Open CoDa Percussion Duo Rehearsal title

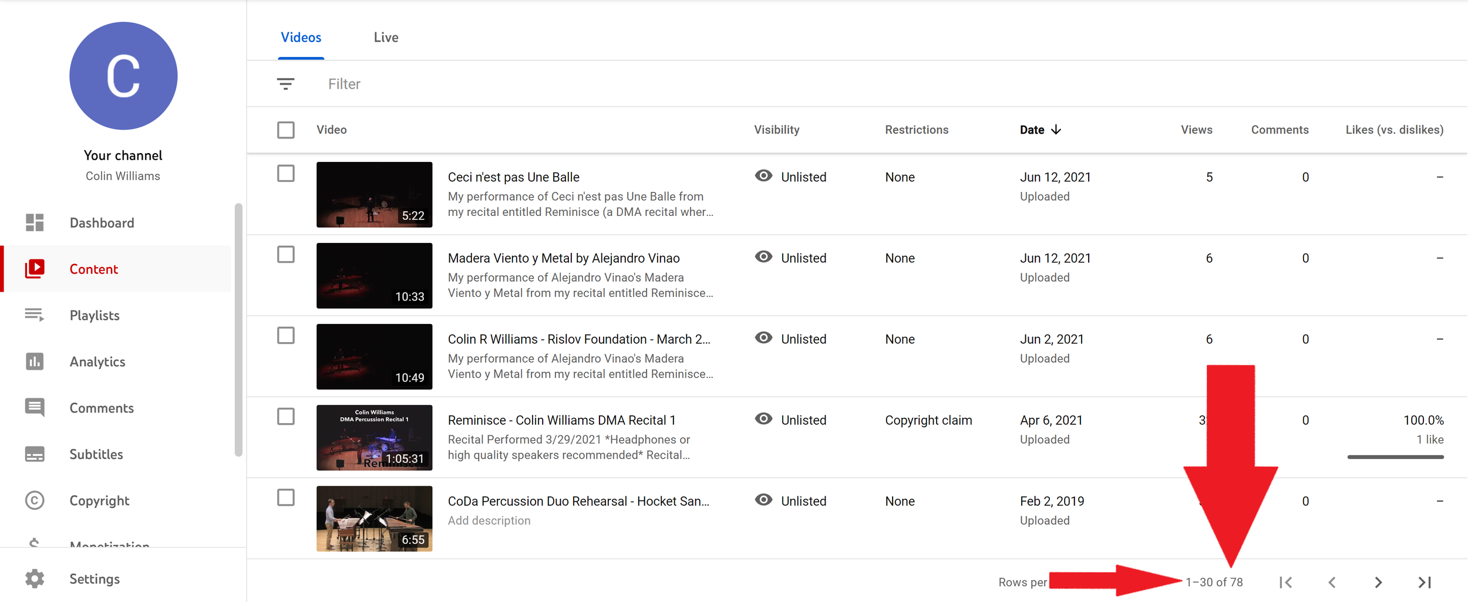coord(578,501)
